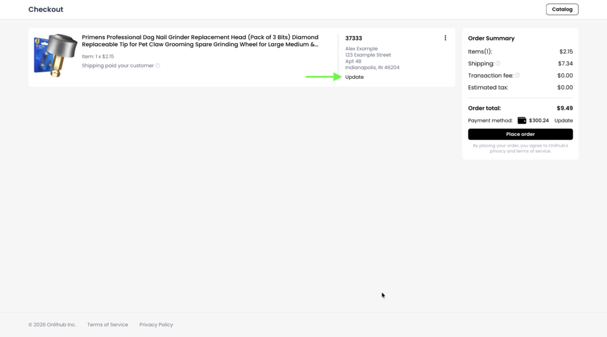Click the dog nail grinder product thumbnail

pyautogui.click(x=55, y=55)
